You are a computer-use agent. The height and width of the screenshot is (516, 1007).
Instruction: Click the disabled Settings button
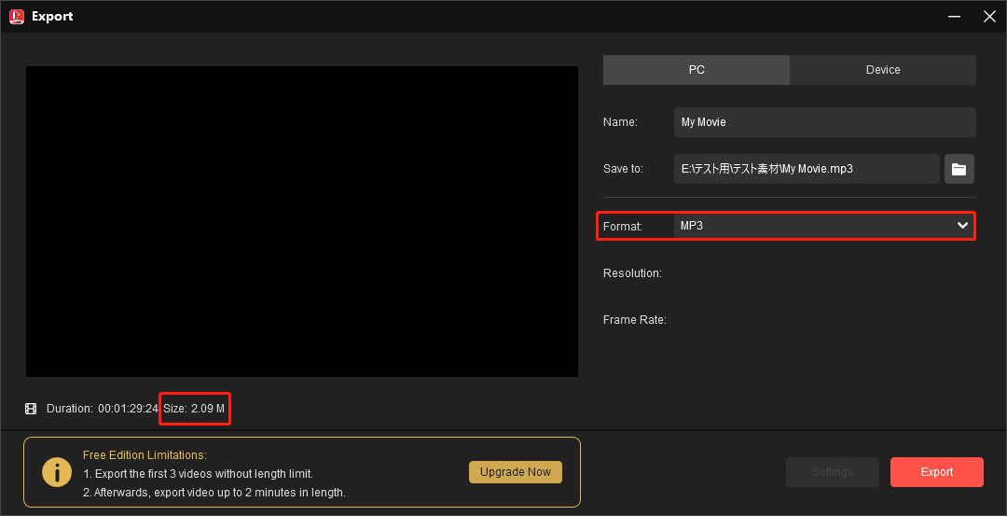coord(833,472)
